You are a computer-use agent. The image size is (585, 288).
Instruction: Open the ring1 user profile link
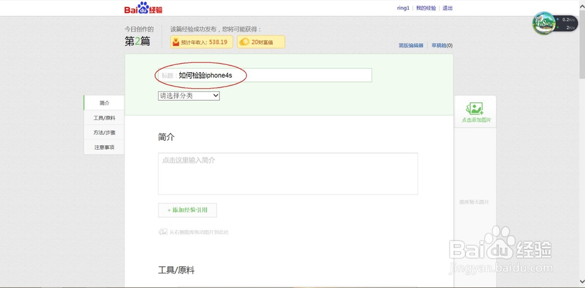coord(403,8)
